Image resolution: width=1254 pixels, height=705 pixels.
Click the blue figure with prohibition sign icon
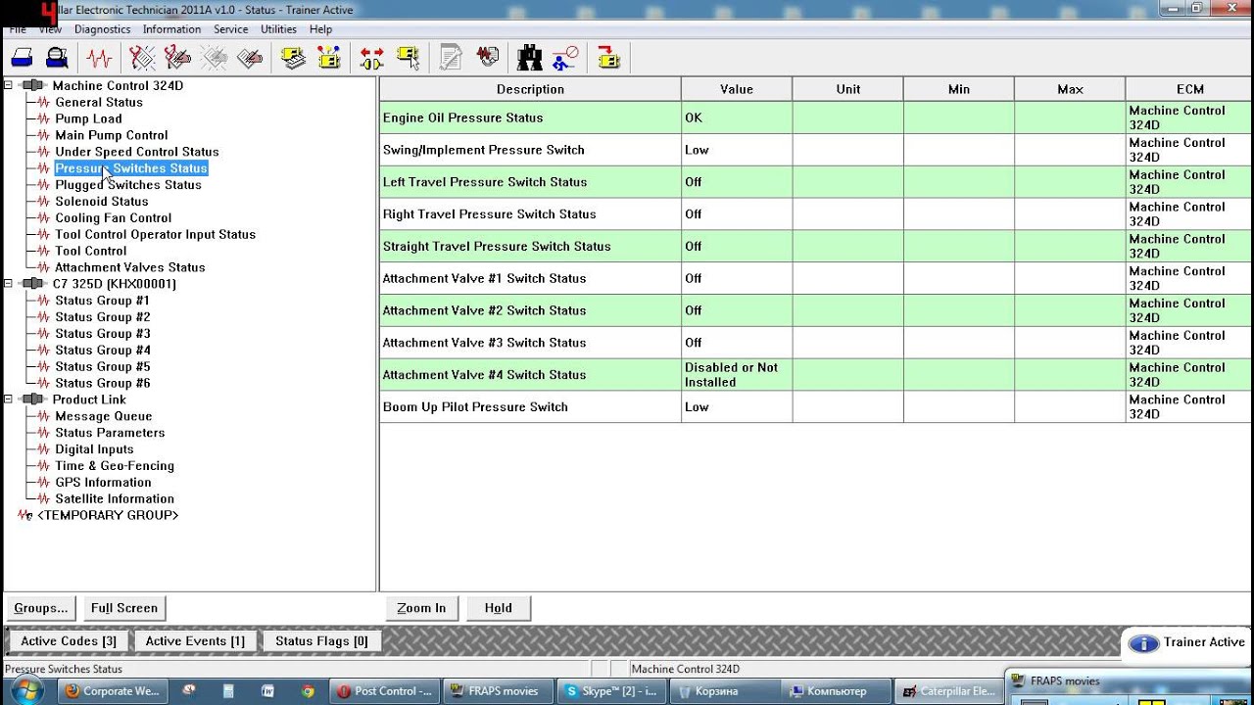[565, 58]
